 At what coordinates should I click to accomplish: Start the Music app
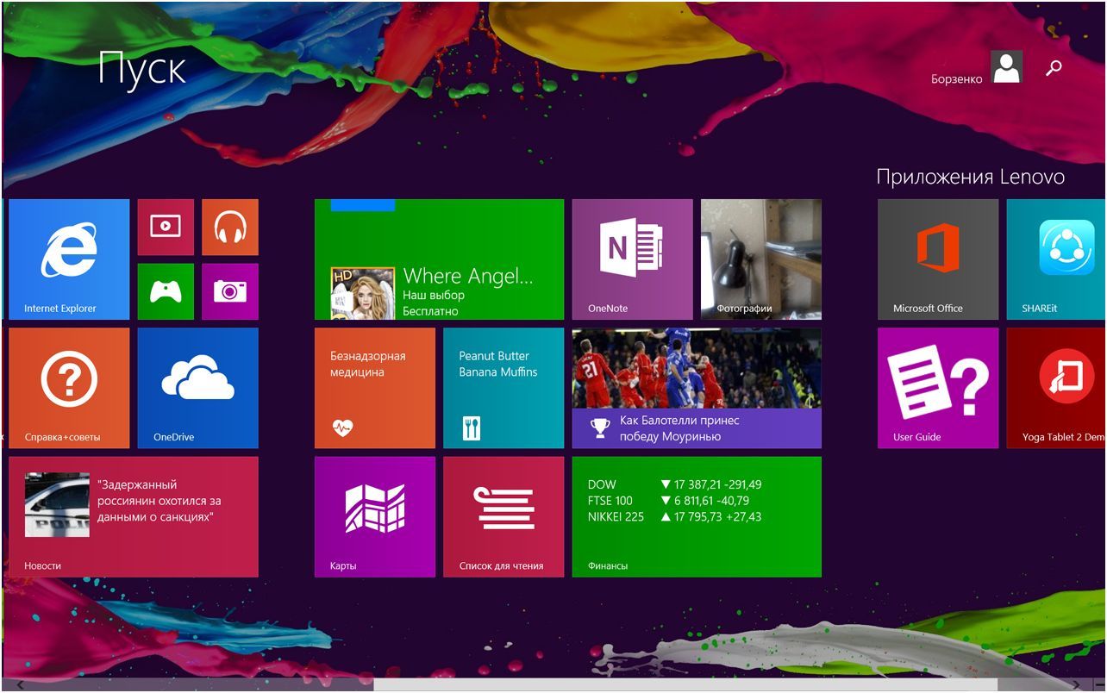point(229,227)
